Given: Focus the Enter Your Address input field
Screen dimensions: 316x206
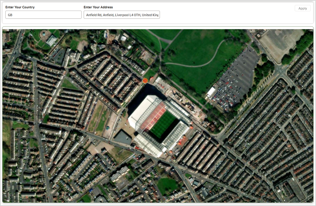Looking at the screenshot, I should (x=122, y=15).
